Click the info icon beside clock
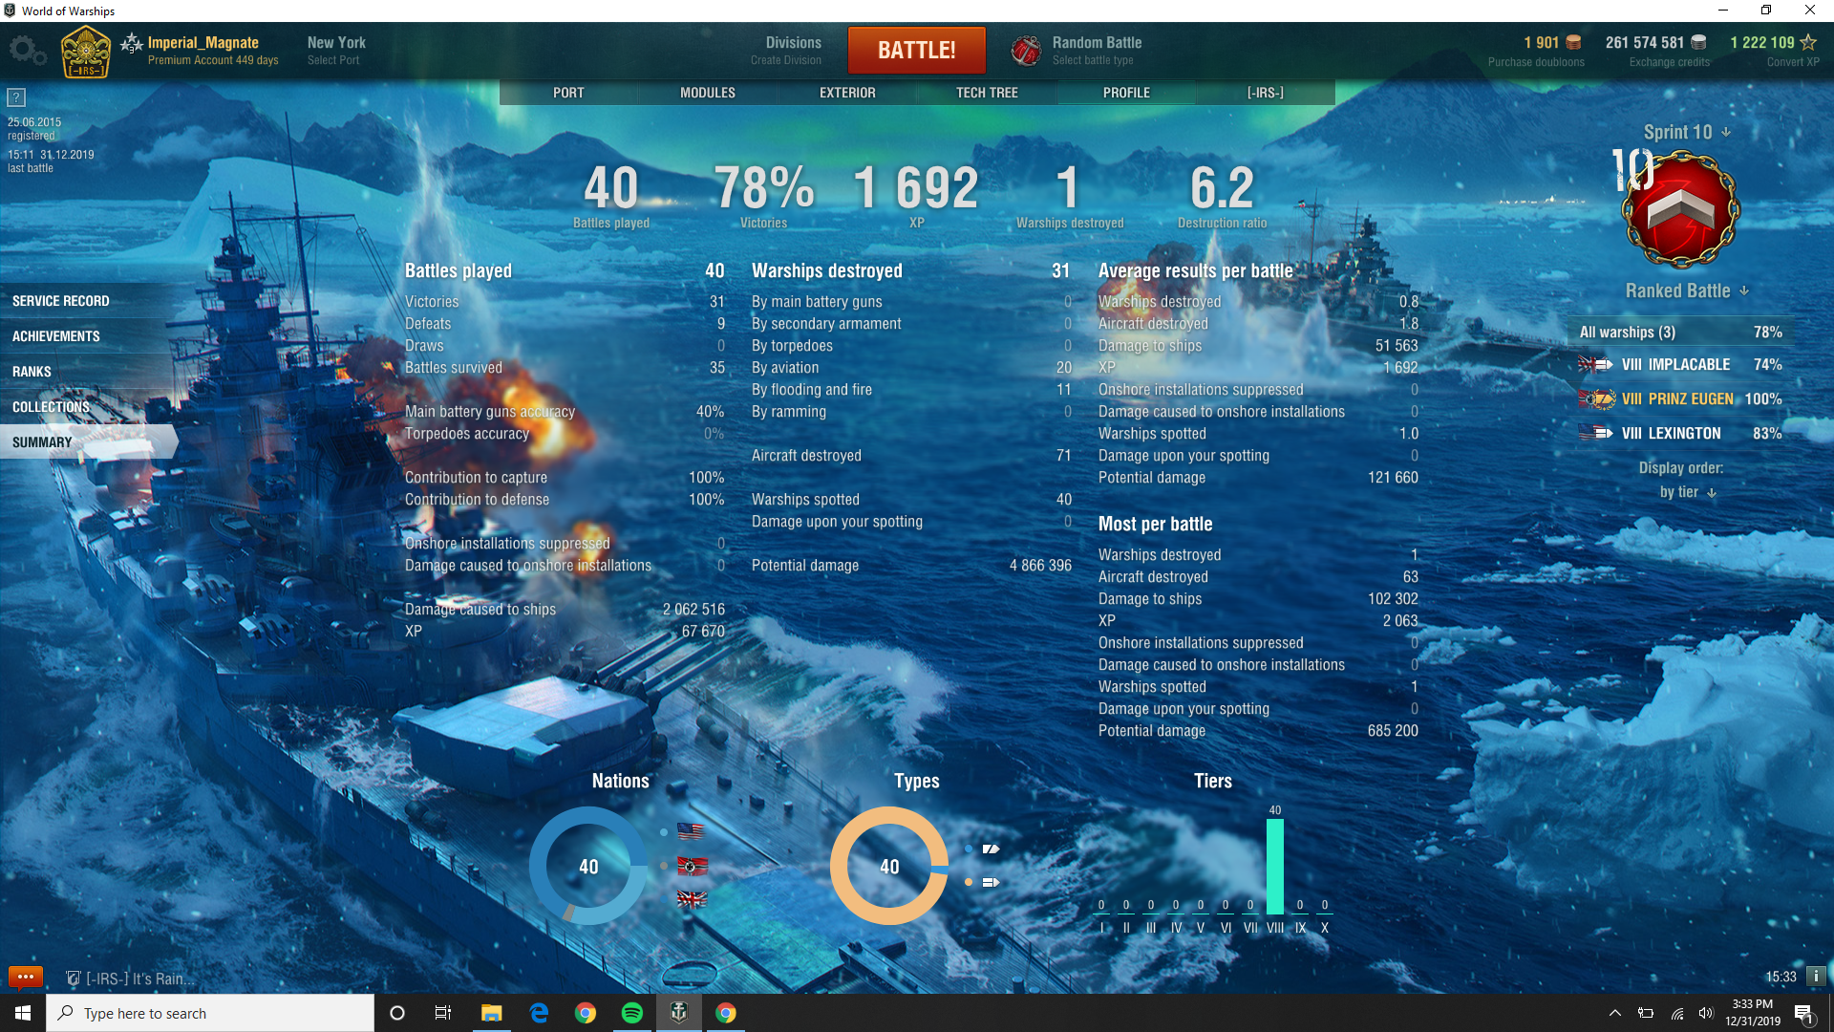 [x=1816, y=977]
